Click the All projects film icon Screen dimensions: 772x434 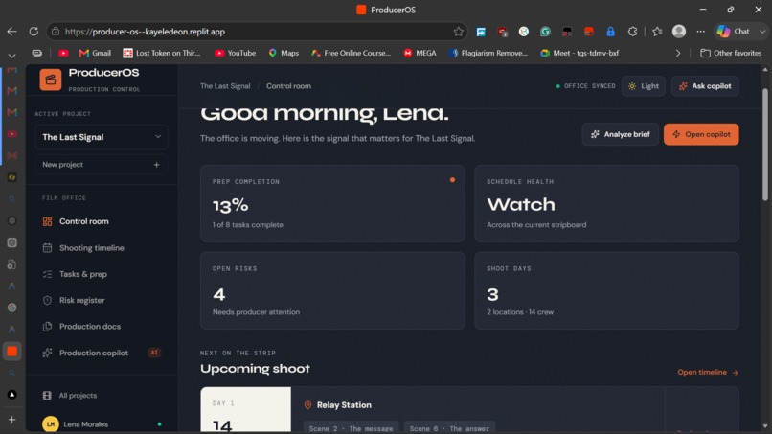(47, 395)
